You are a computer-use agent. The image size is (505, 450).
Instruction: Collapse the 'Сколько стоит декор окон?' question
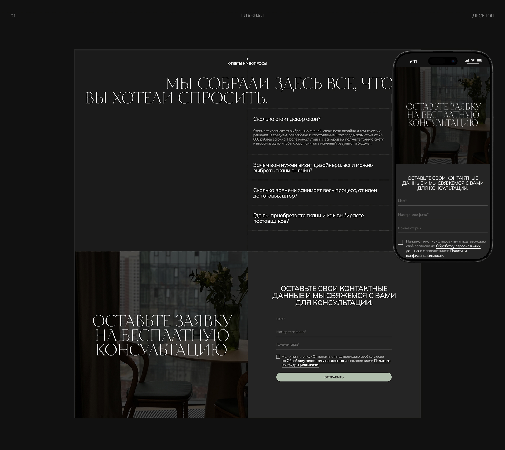[x=287, y=119]
